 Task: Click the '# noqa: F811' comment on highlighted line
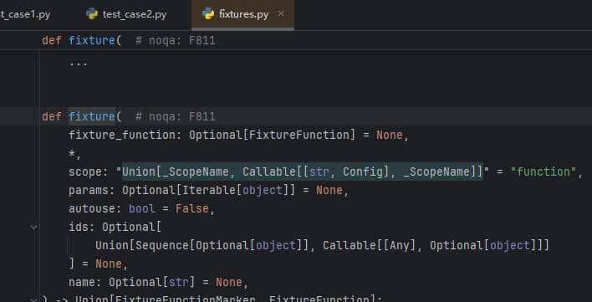[176, 116]
